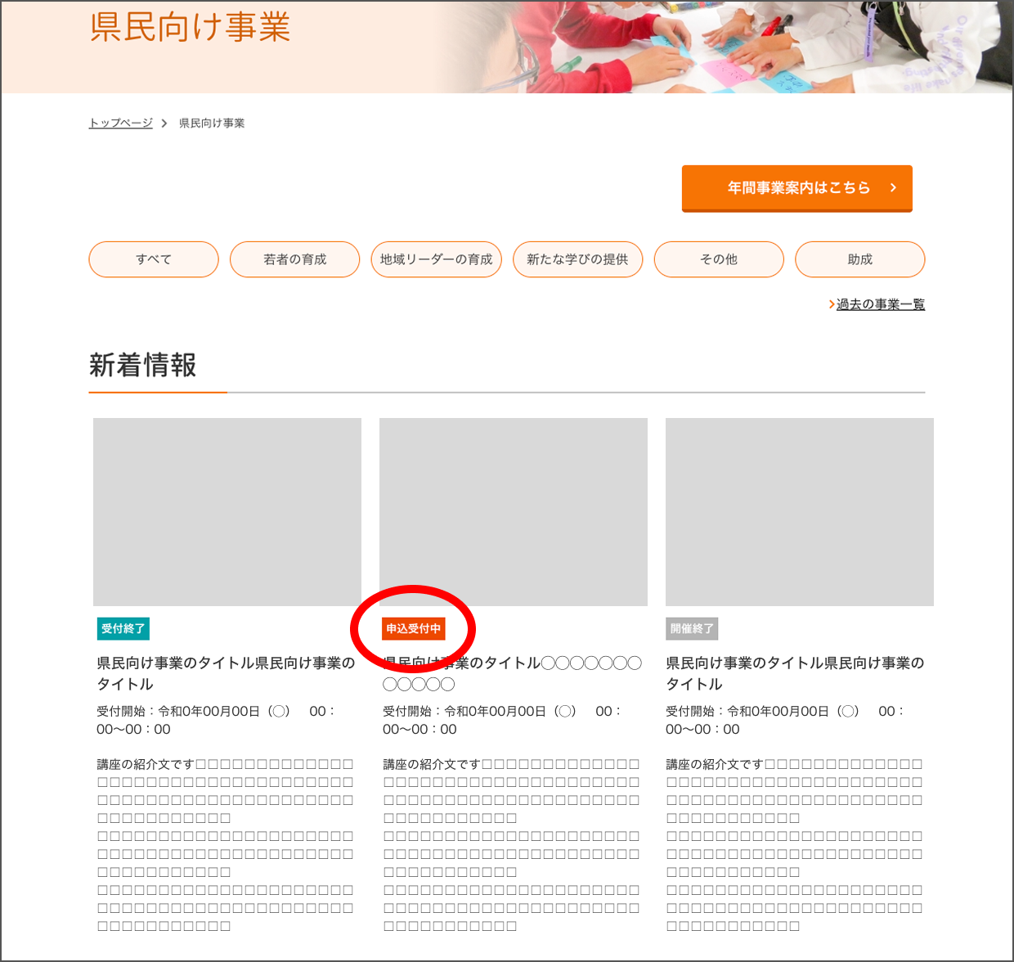Click the first gray event thumbnail

coord(227,511)
